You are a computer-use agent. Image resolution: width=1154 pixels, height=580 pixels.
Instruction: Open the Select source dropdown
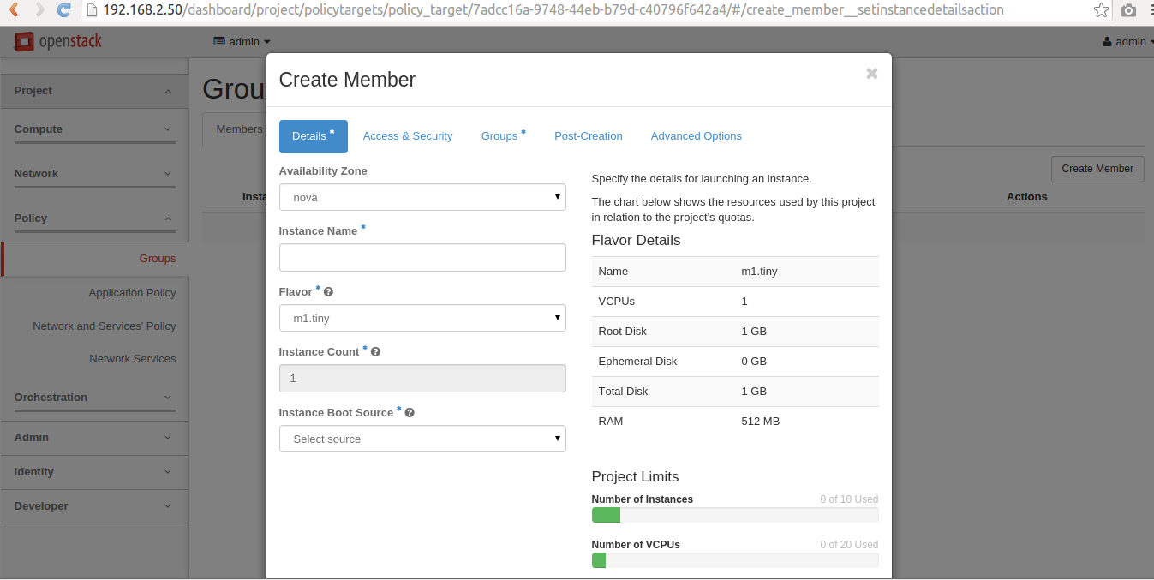tap(422, 439)
